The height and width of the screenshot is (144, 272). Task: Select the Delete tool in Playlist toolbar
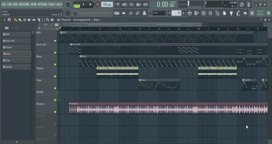[25, 20]
